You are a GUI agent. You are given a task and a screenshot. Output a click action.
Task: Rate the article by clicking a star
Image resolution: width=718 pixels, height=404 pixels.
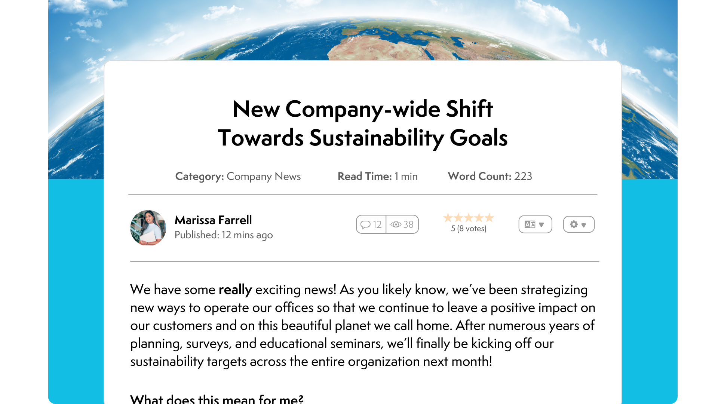[x=469, y=218]
